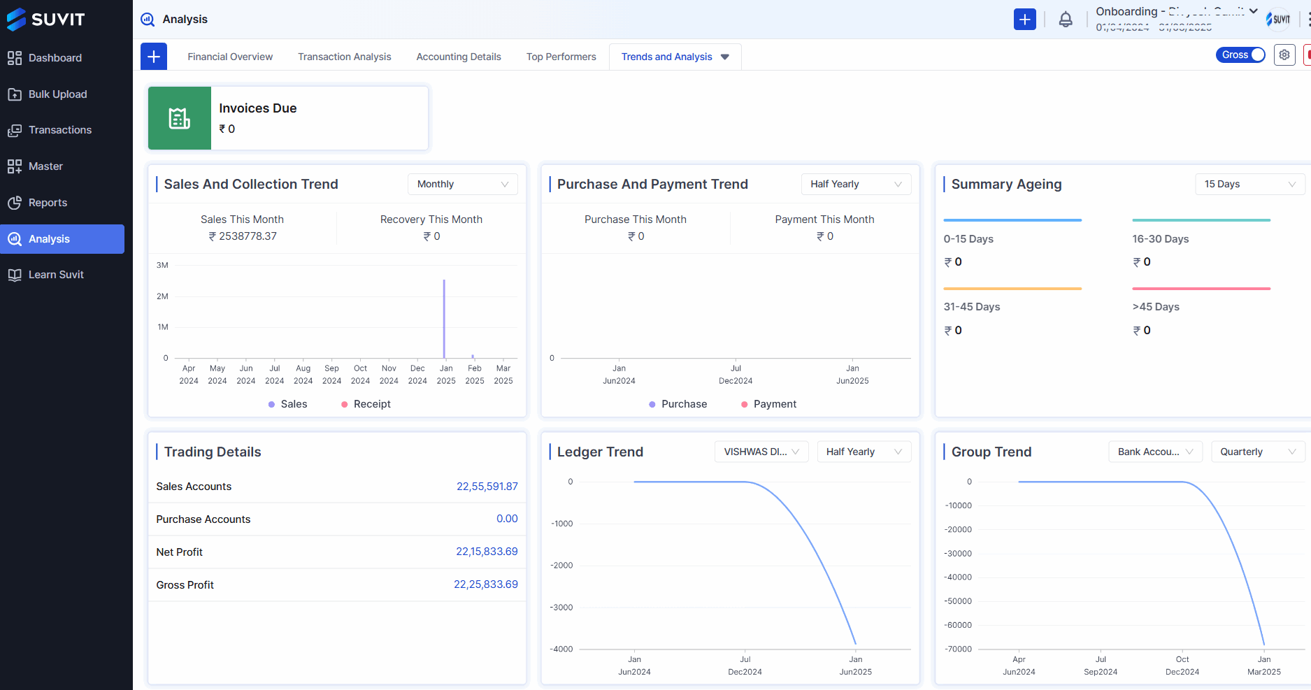Toggle the Gross switch
The width and height of the screenshot is (1311, 690).
[x=1240, y=55]
